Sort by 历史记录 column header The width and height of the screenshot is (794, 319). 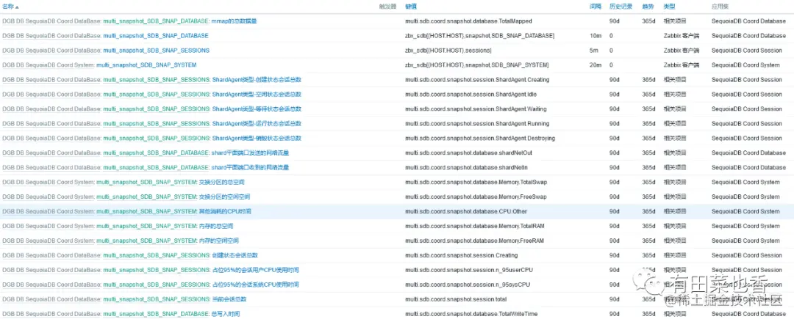(620, 7)
